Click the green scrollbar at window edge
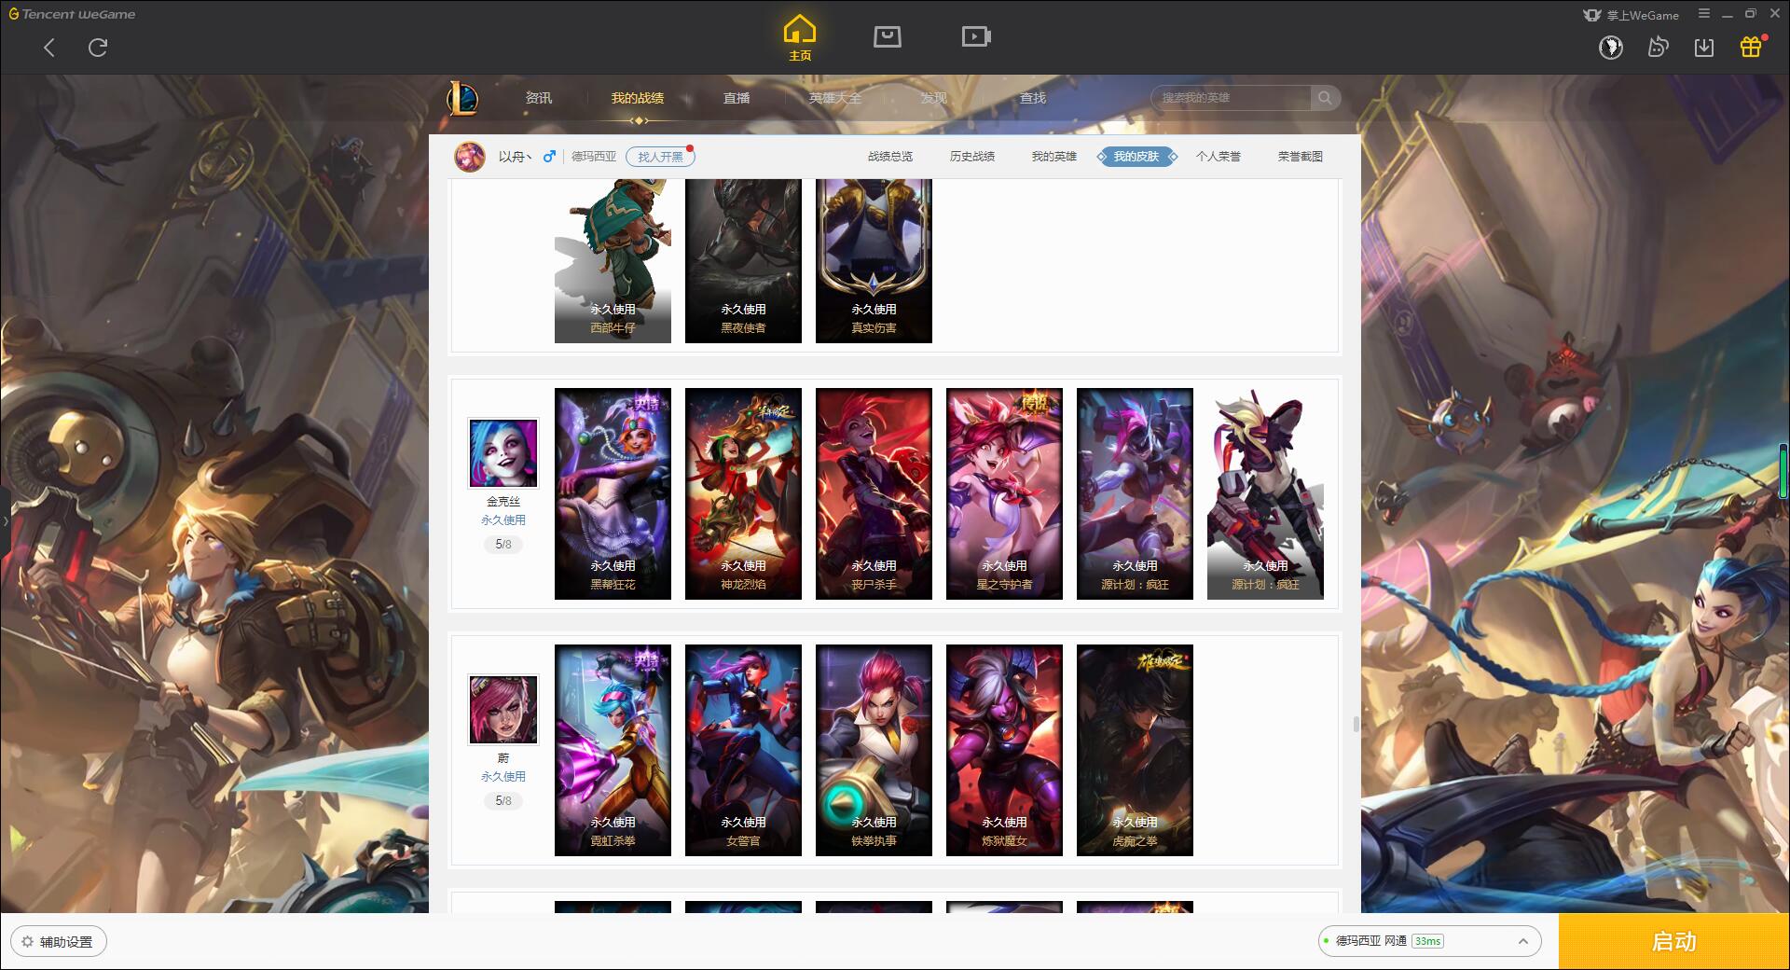Image resolution: width=1790 pixels, height=970 pixels. 1784,471
